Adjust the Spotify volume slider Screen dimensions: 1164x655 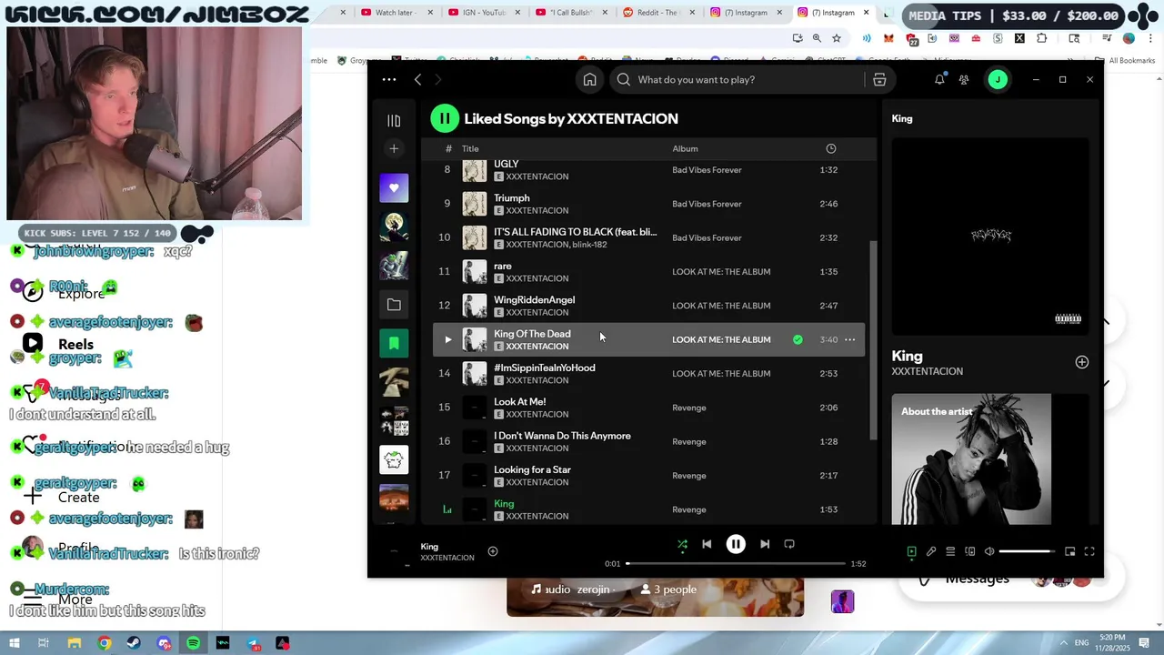[1025, 551]
